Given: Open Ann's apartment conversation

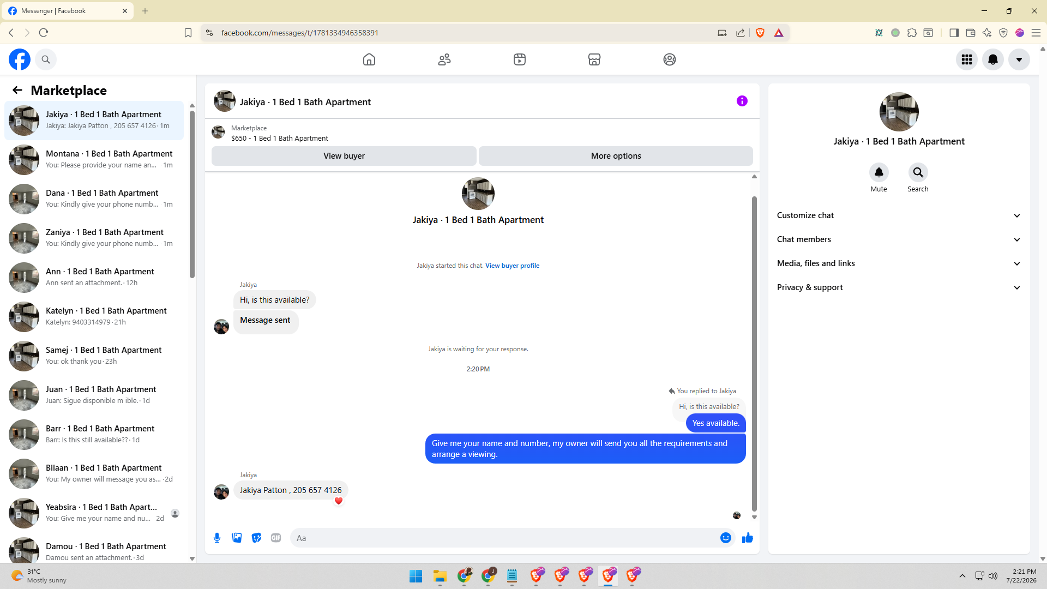Looking at the screenshot, I should tap(94, 277).
